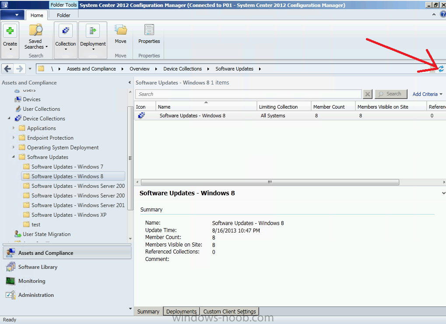446x324 pixels.
Task: Click the User State Migration icon
Action: click(x=18, y=234)
